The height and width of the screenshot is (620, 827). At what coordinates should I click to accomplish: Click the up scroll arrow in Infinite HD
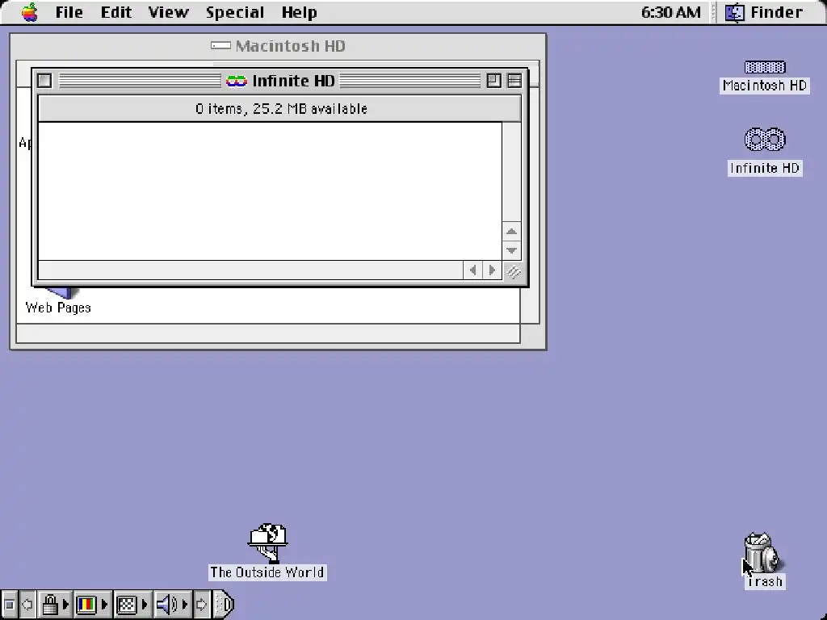click(x=511, y=232)
